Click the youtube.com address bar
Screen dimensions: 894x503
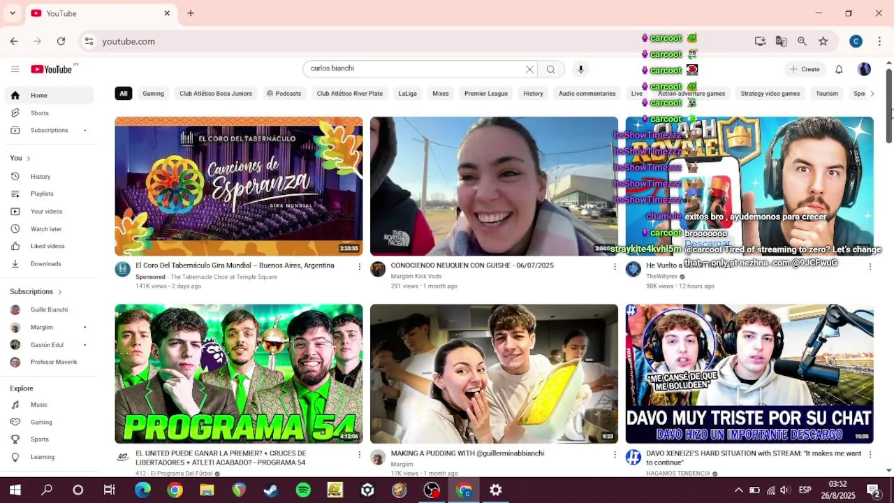point(419,42)
